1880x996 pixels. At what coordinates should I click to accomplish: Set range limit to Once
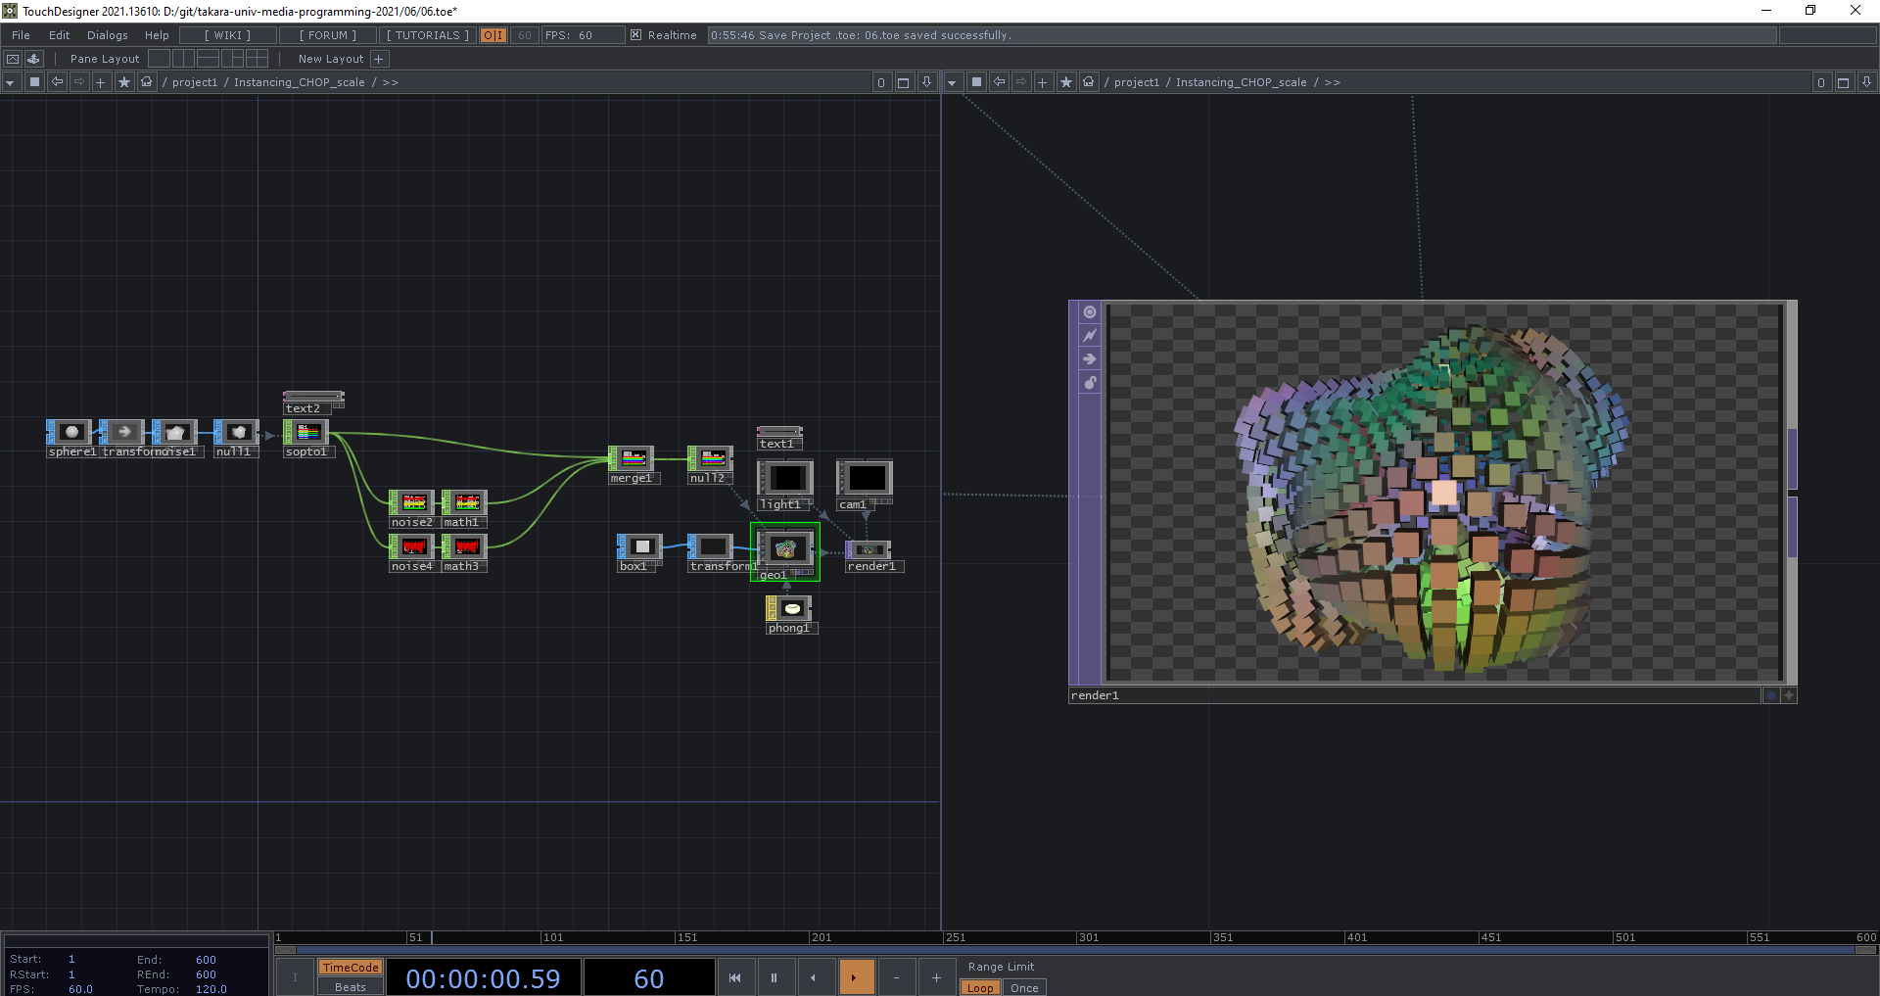click(x=1024, y=988)
